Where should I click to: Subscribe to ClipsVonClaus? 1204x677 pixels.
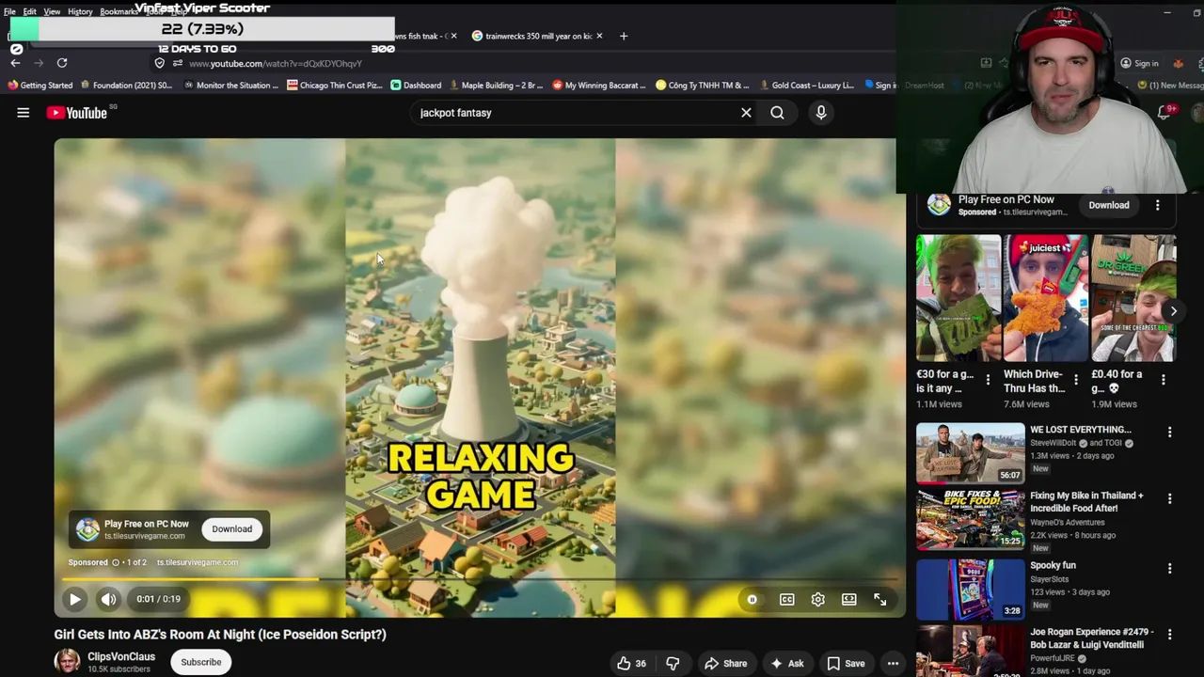[x=201, y=662]
